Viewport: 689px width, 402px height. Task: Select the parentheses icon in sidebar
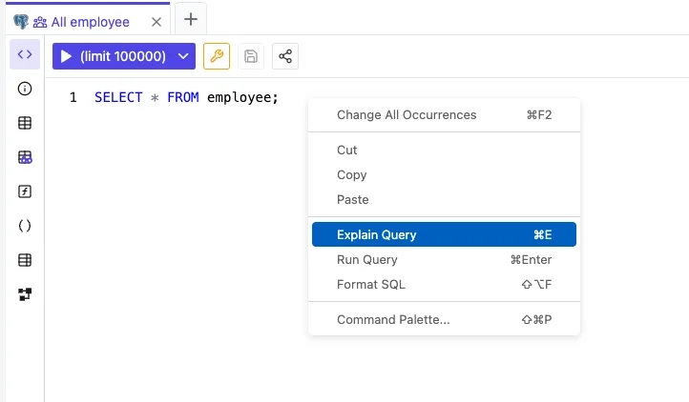point(25,226)
